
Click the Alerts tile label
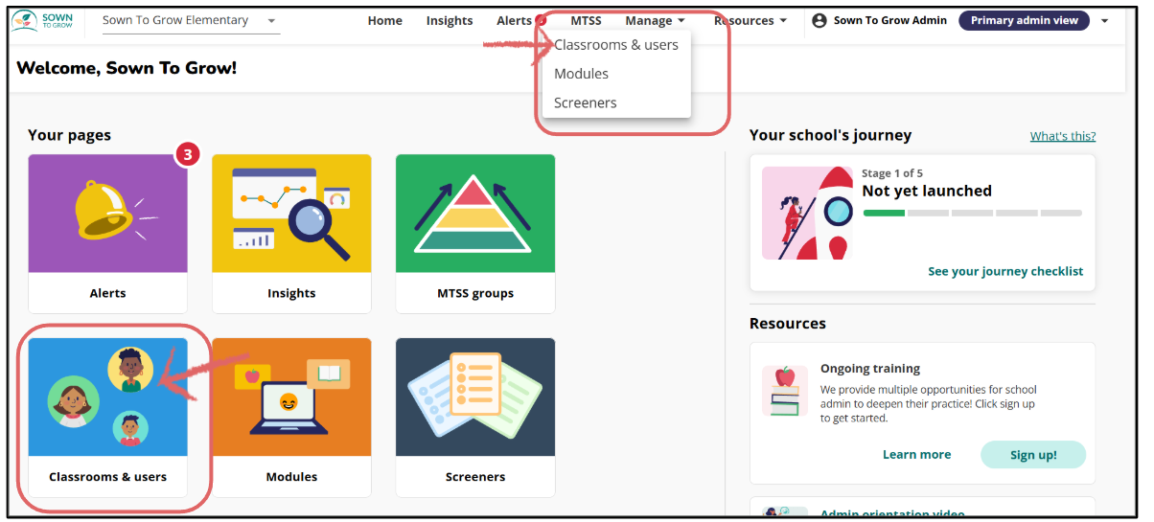(107, 293)
